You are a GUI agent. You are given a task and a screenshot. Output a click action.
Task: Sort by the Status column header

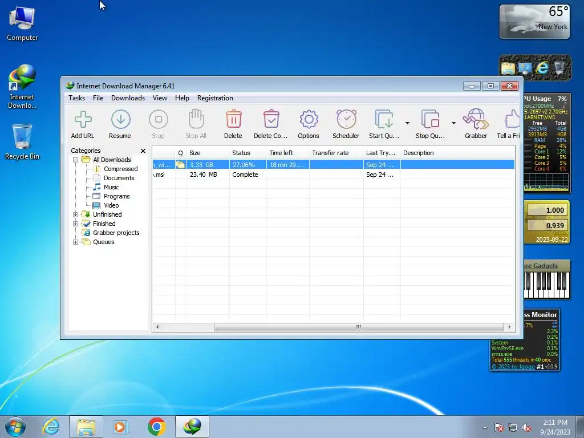(x=248, y=153)
